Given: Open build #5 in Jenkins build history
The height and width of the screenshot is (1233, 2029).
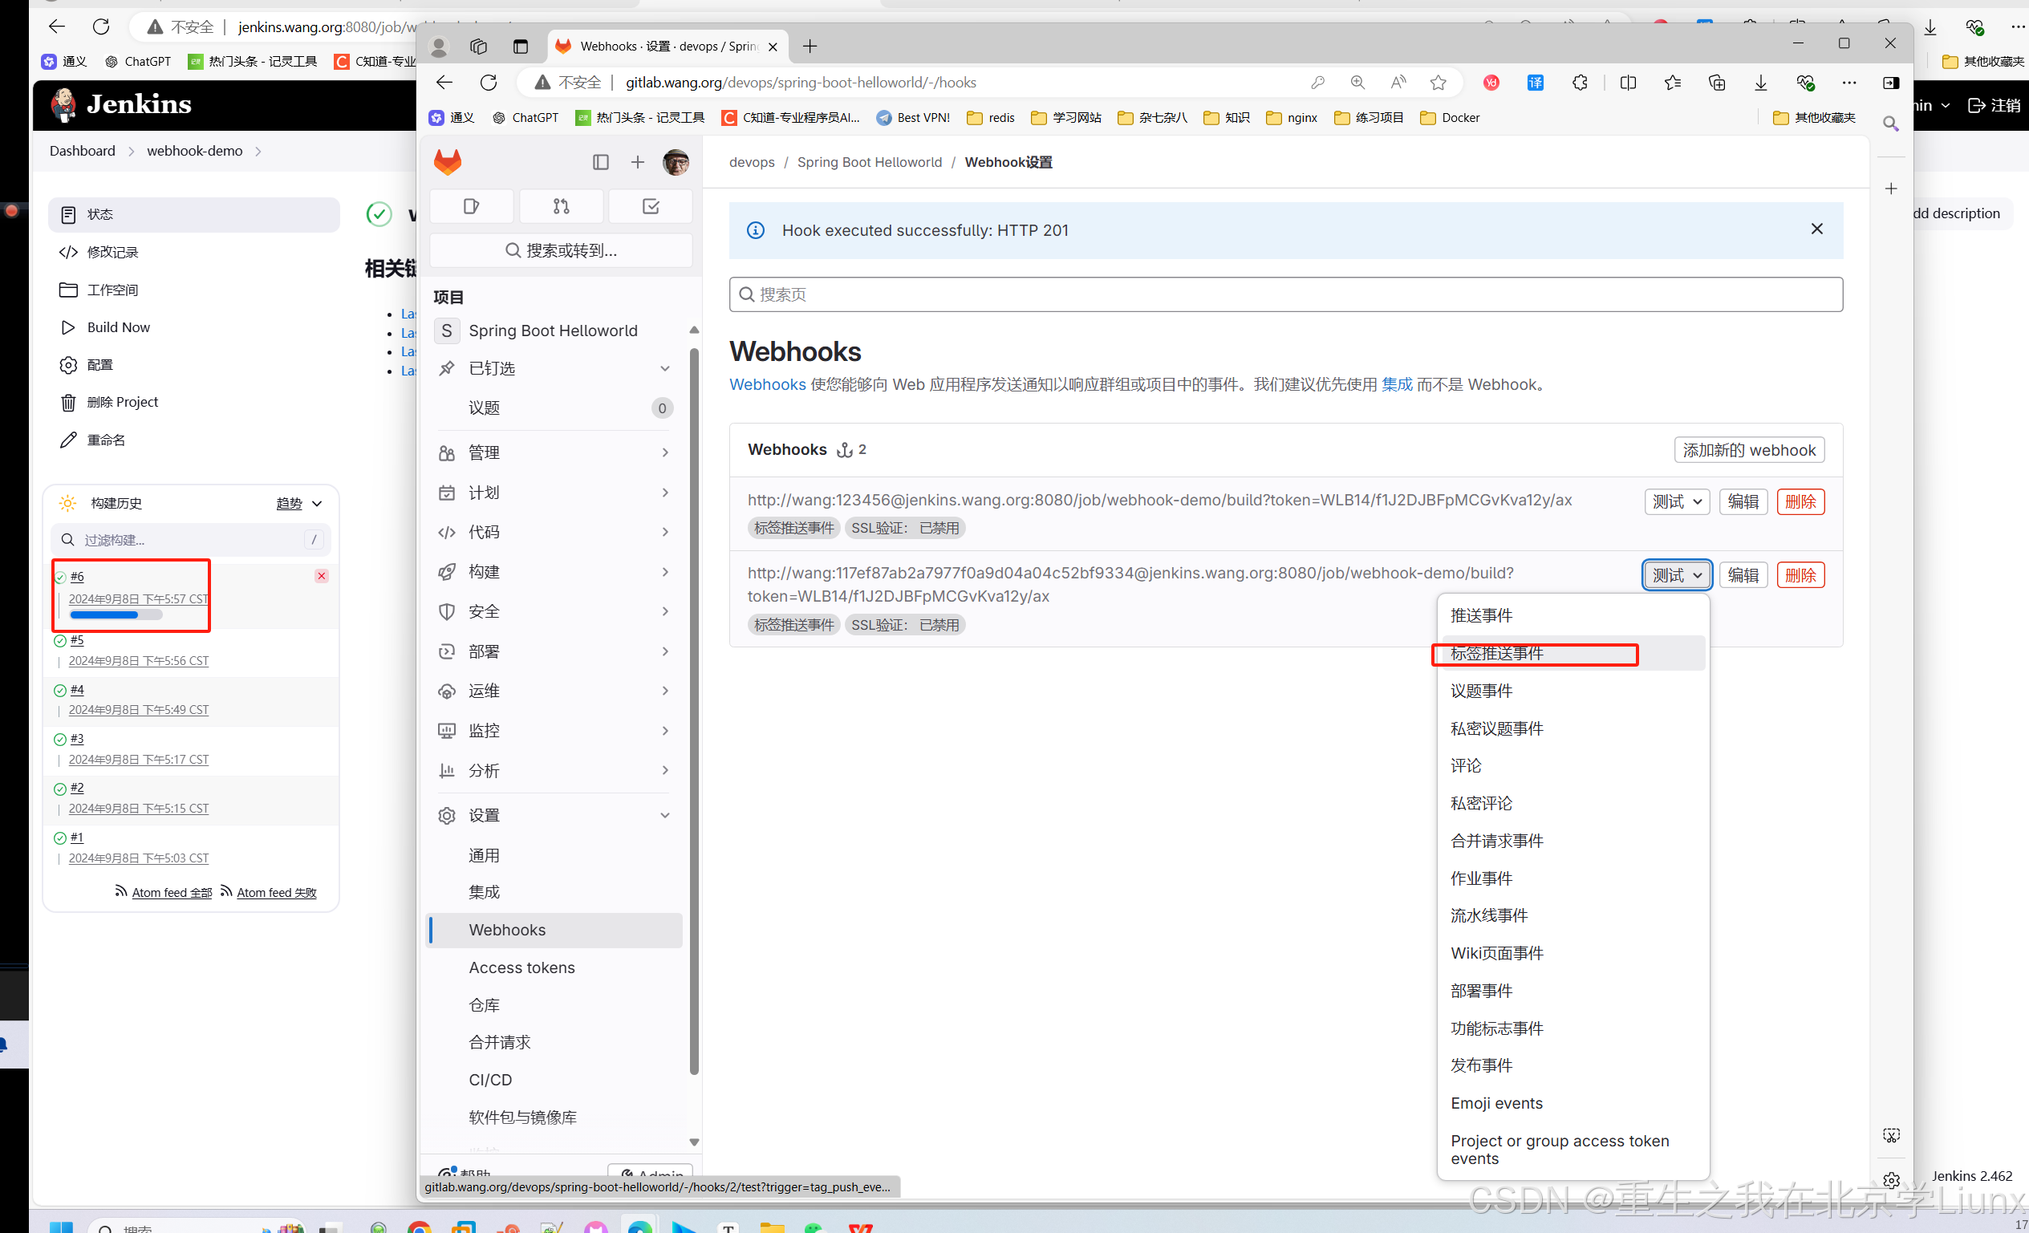Looking at the screenshot, I should (x=77, y=640).
